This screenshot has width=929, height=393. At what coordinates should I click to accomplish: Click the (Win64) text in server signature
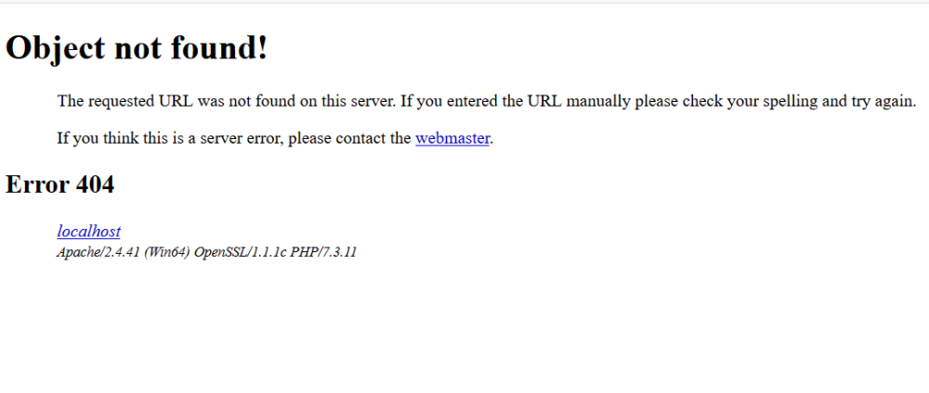tap(167, 252)
